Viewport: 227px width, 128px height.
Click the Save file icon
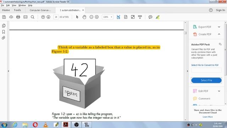point(4,17)
